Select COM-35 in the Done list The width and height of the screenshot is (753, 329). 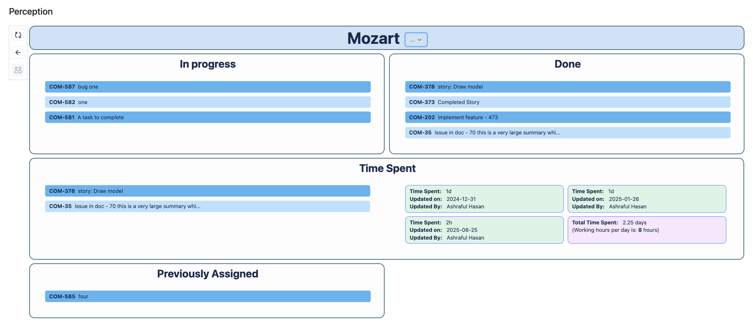point(567,133)
